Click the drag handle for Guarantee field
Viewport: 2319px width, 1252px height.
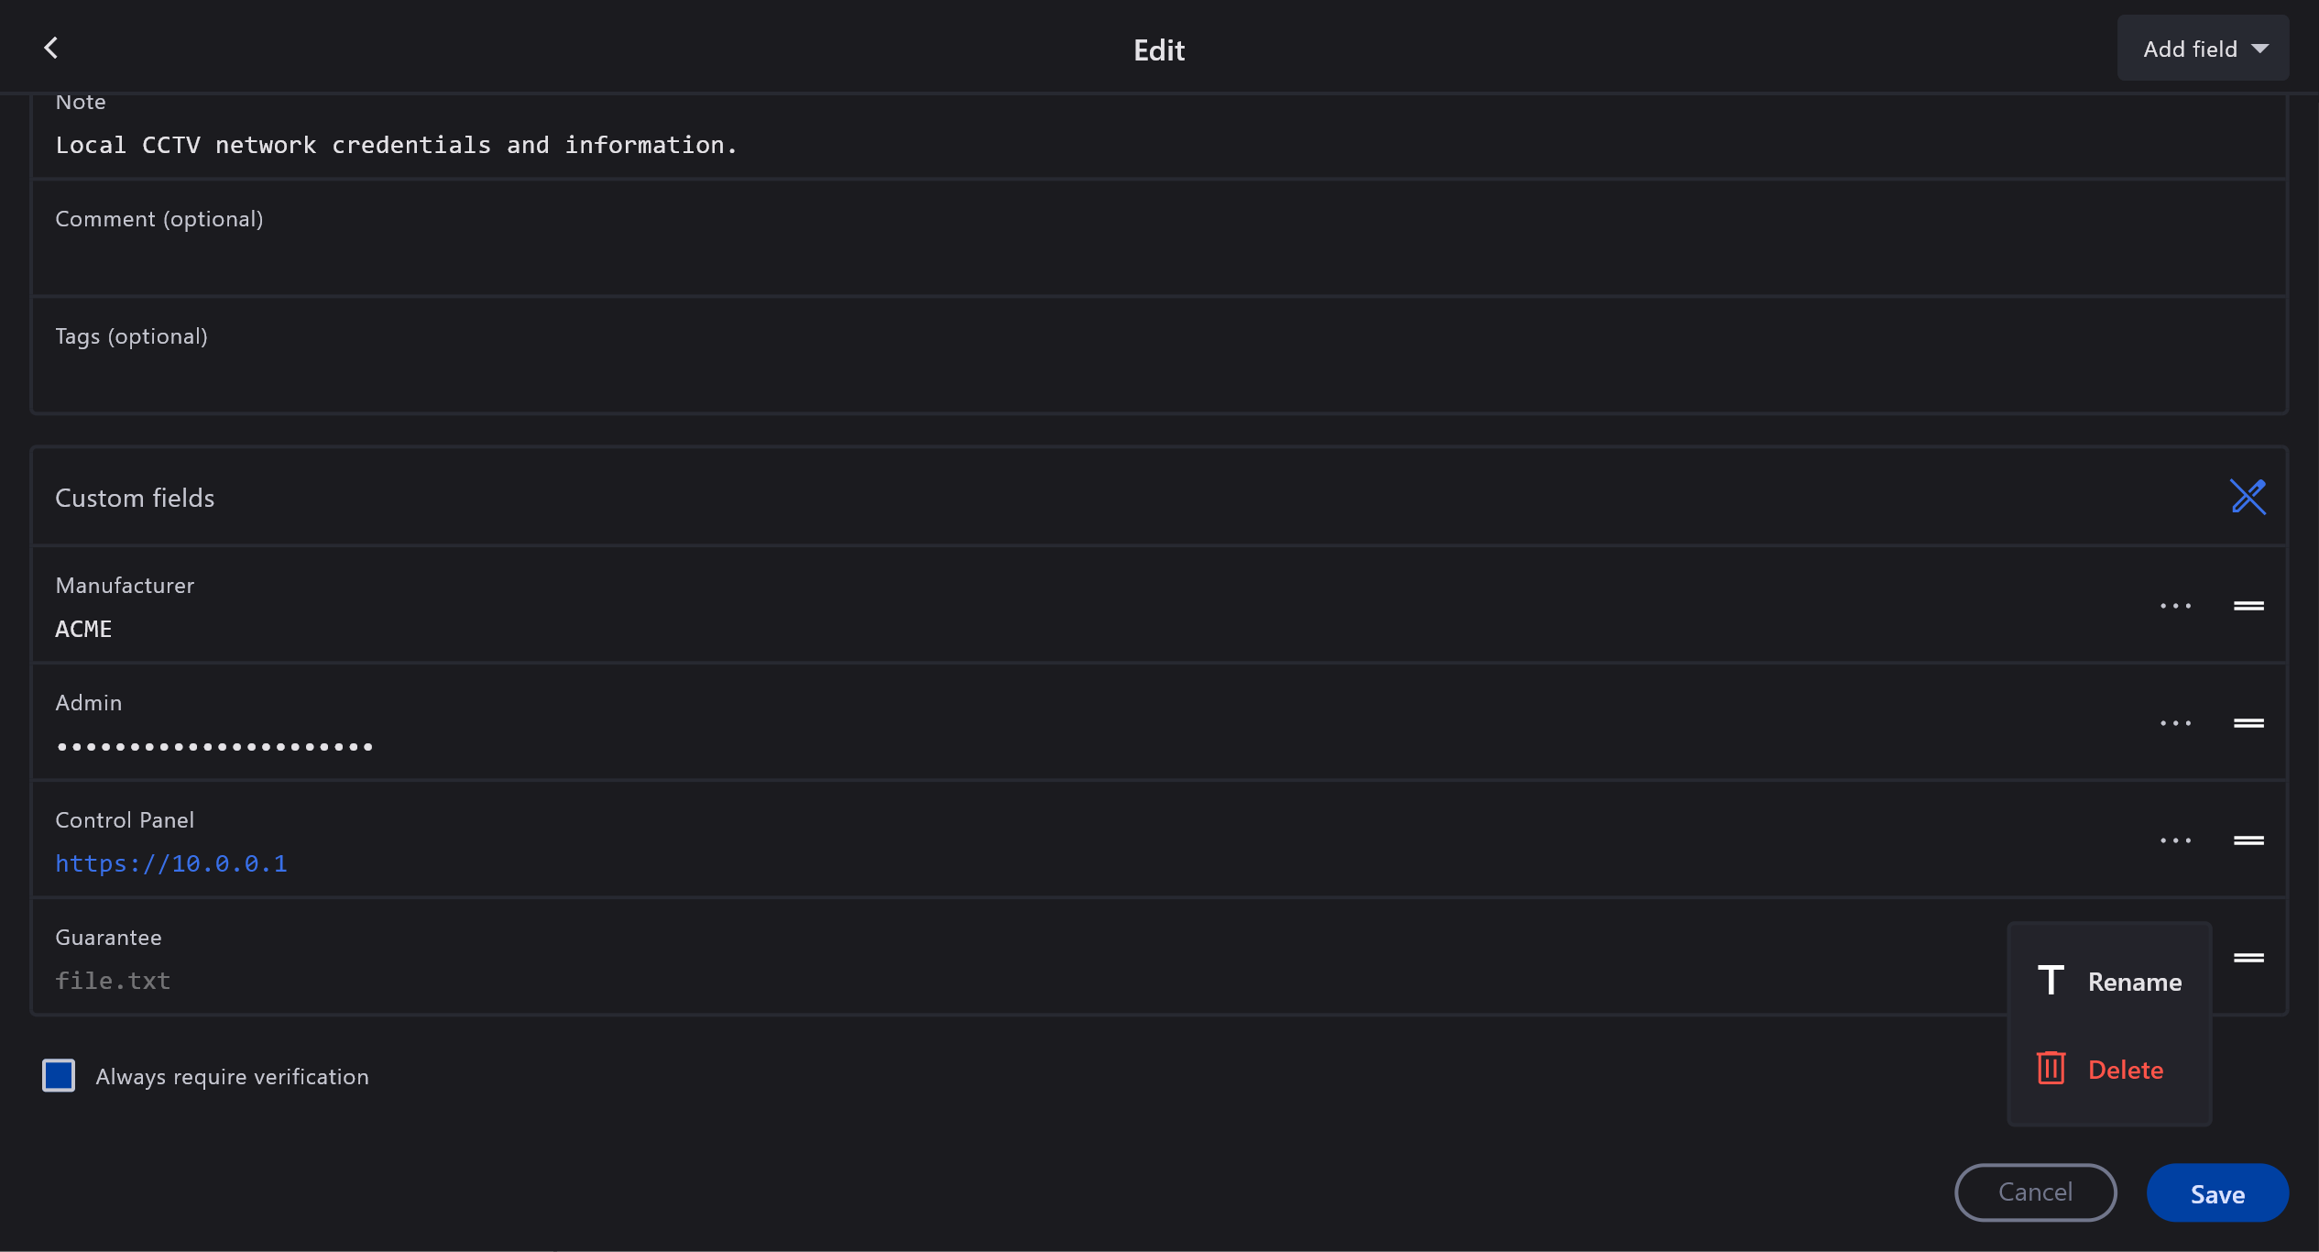coord(2248,958)
